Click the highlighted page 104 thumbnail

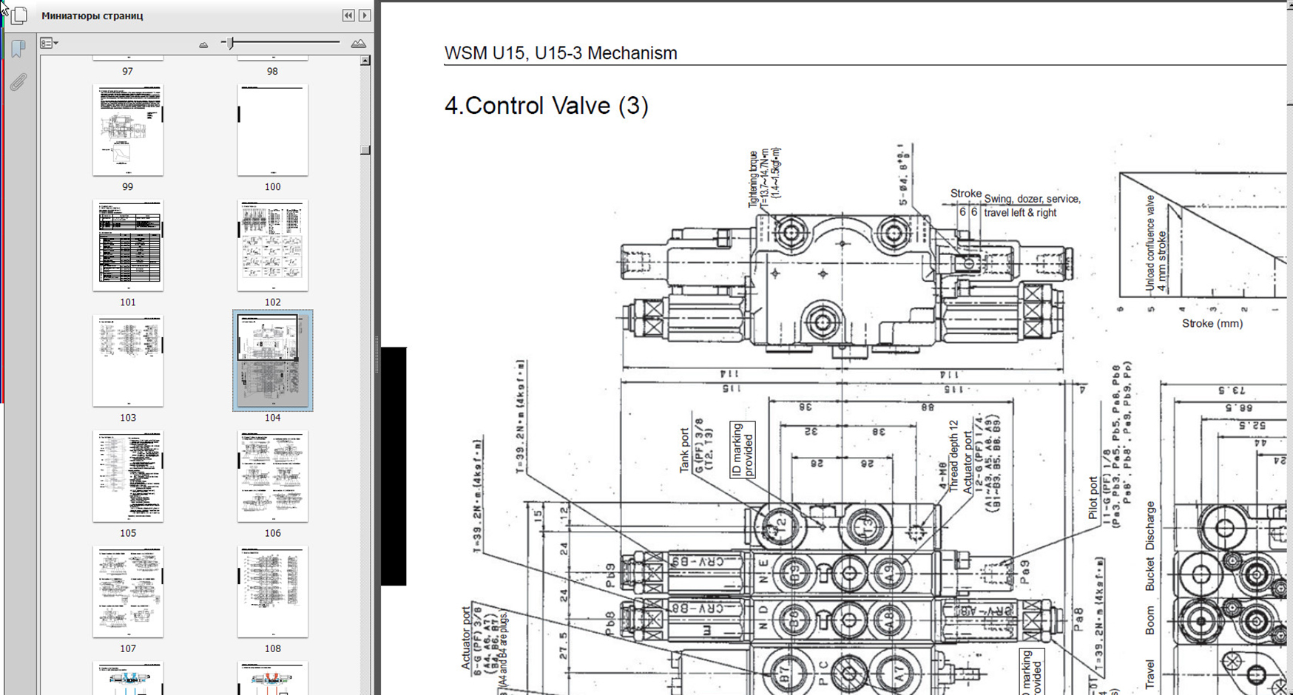(x=272, y=361)
